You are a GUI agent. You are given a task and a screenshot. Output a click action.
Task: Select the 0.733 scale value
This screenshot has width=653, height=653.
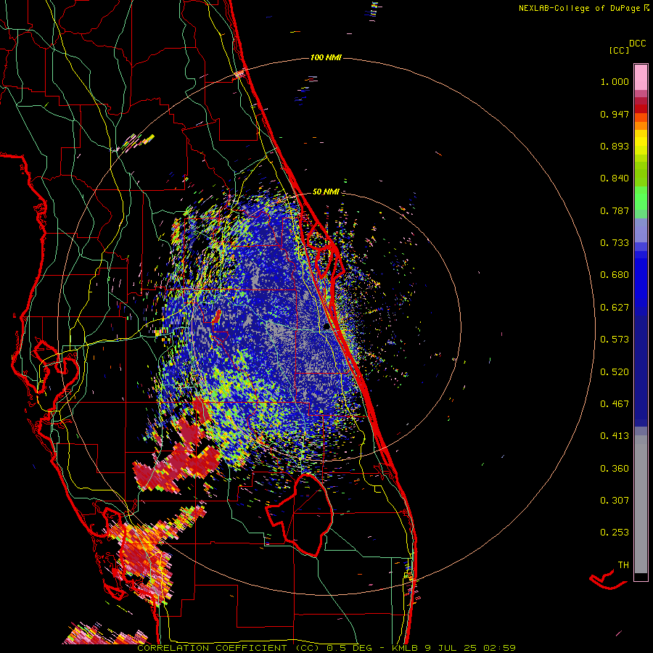[615, 243]
